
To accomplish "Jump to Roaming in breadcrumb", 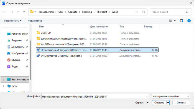I will [87, 12].
